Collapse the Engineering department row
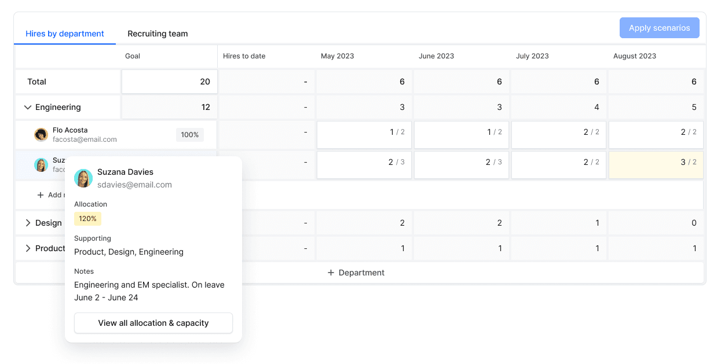The height and width of the screenshot is (364, 721). (x=28, y=107)
